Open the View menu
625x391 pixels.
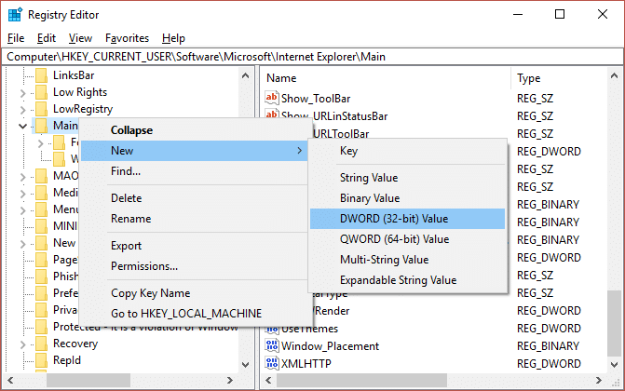tap(80, 38)
